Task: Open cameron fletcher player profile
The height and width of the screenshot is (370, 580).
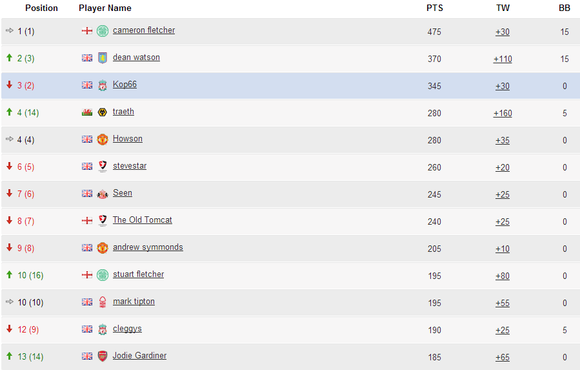Action: [143, 30]
